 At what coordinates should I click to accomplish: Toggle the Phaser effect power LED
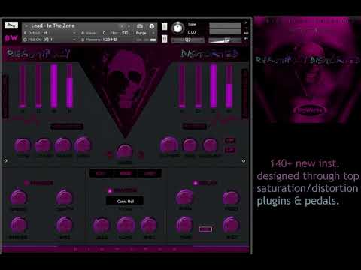tap(26, 183)
